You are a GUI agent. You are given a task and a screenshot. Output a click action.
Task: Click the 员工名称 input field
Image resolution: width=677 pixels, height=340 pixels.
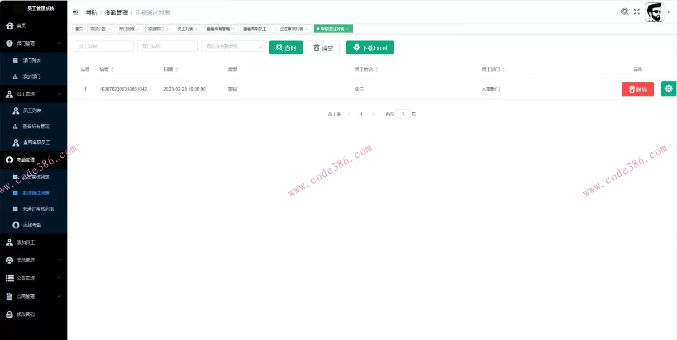tap(103, 46)
